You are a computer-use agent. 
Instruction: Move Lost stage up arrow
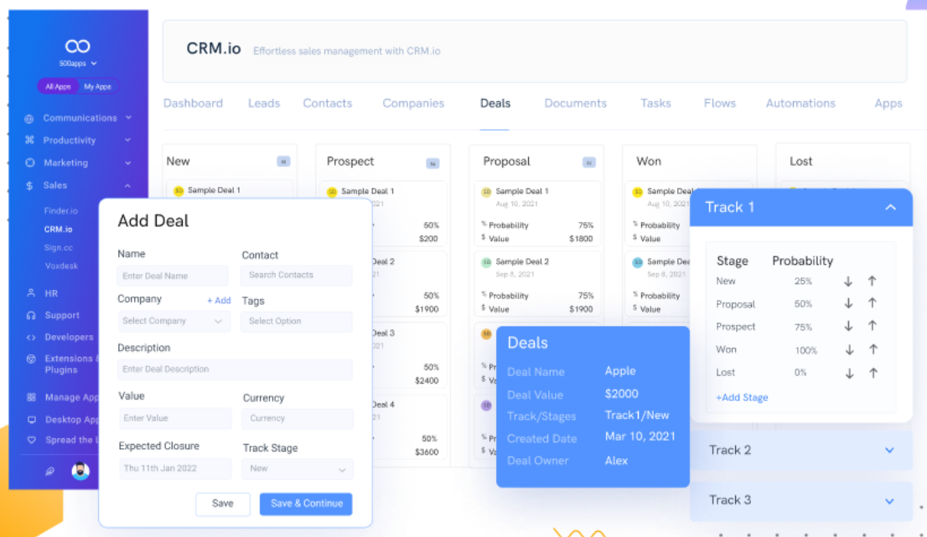[x=873, y=373]
